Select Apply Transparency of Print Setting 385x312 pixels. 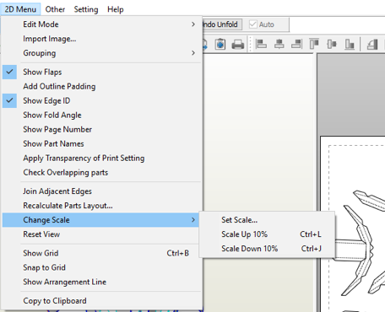click(x=102, y=158)
